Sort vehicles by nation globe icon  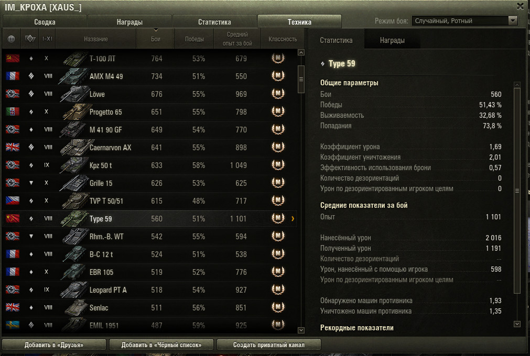pyautogui.click(x=11, y=39)
